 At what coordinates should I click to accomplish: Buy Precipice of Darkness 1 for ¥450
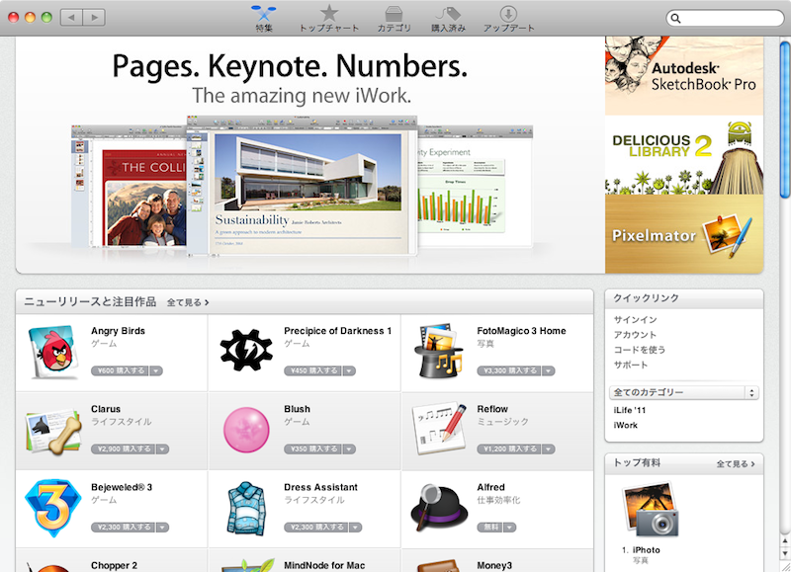[312, 370]
